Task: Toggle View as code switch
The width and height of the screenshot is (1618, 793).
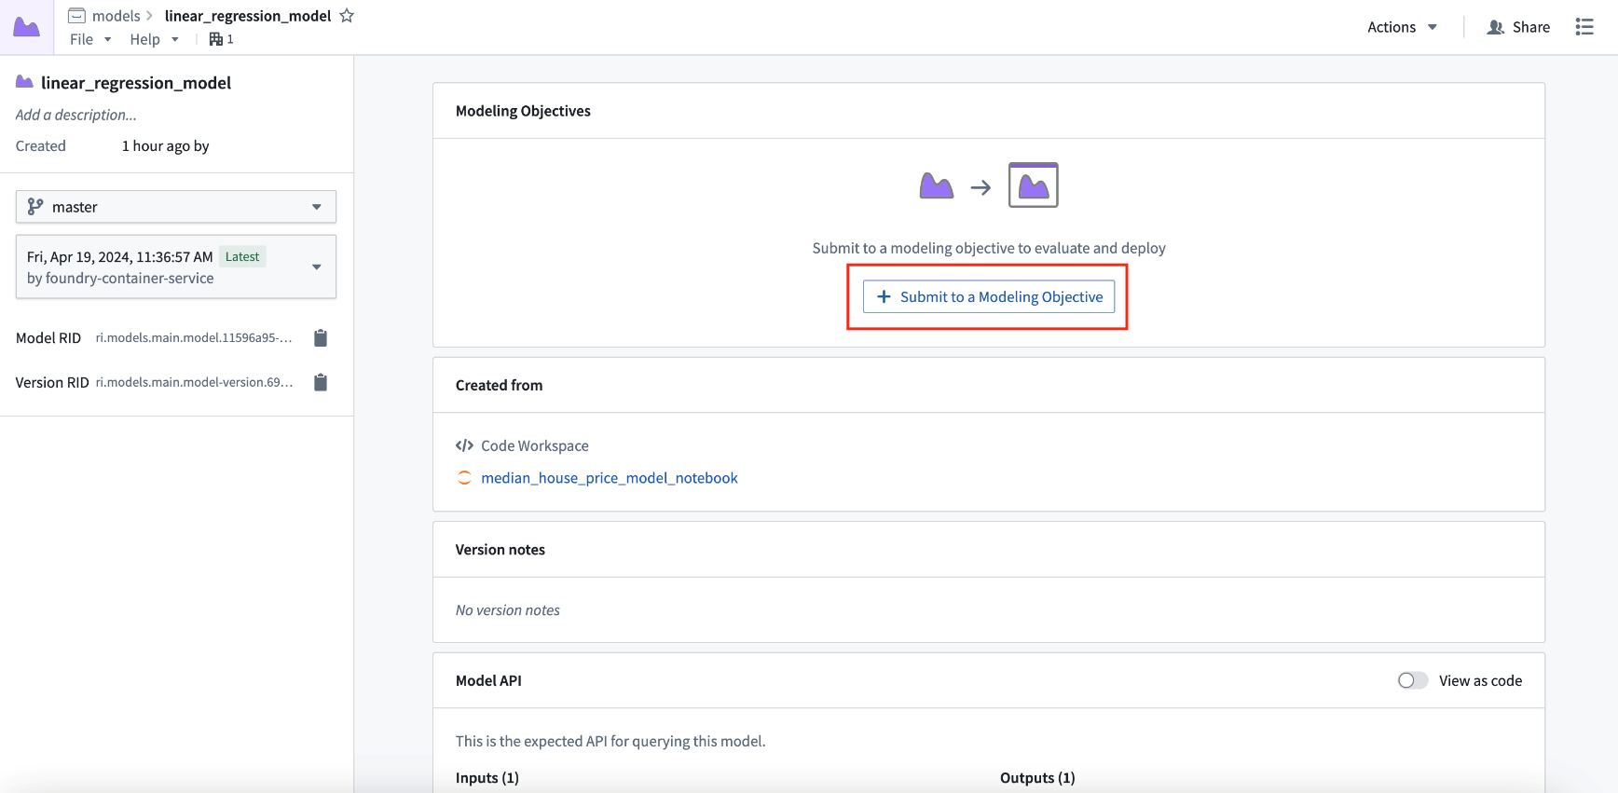Action: (x=1413, y=681)
